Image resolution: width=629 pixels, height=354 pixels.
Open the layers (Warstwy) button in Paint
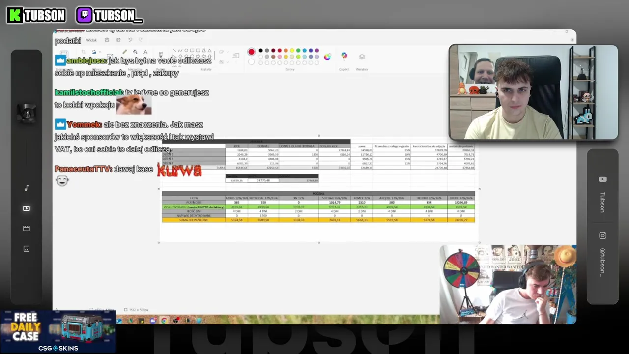362,57
